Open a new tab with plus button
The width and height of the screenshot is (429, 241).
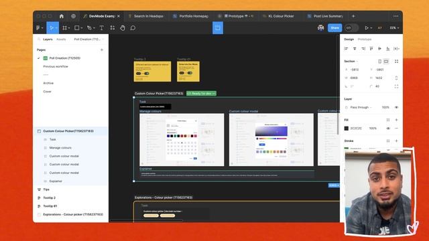point(353,16)
